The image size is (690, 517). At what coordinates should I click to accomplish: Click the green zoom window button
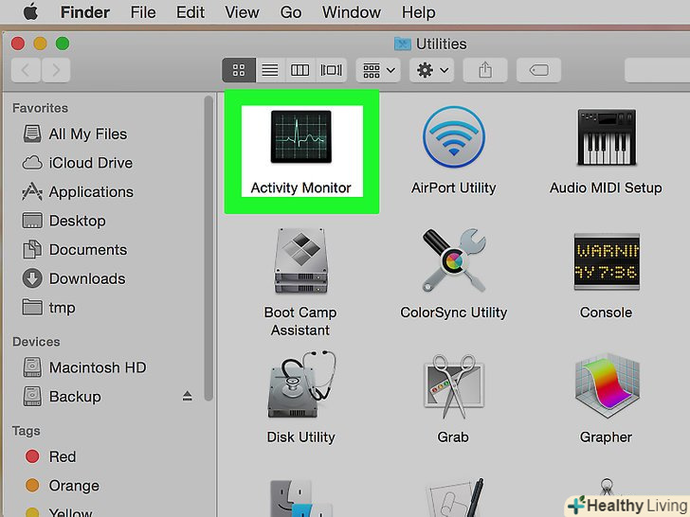point(63,44)
